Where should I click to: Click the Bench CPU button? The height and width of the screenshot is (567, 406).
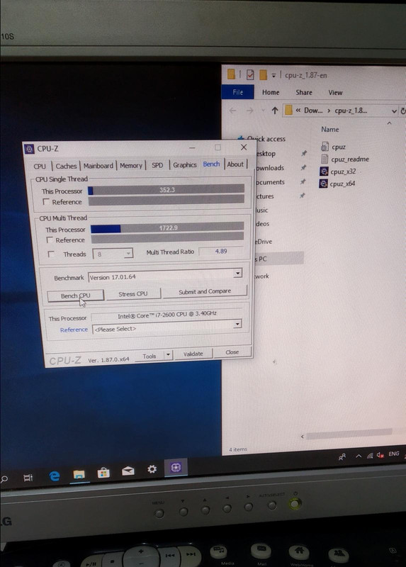76,296
